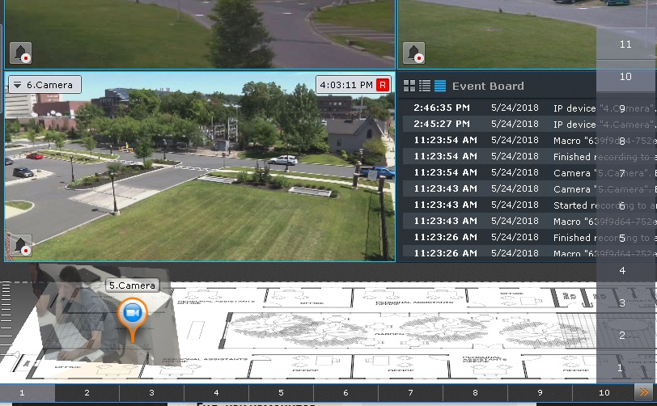Toggle the red R recording indicator
657x406 pixels.
pos(384,85)
